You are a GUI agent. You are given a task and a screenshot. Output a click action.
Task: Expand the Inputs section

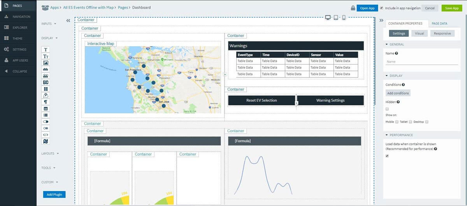tap(49, 24)
